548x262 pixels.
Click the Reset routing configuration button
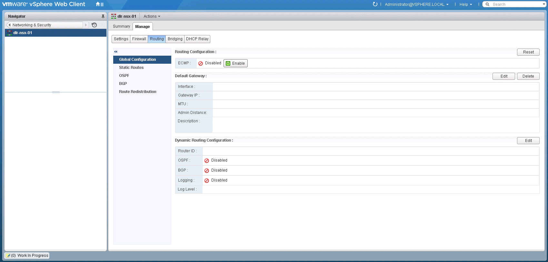coord(528,52)
